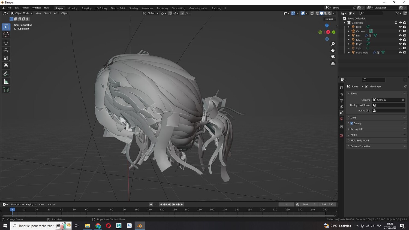Open the Object Mode dropdown
This screenshot has height=230, width=409.
[x=22, y=13]
